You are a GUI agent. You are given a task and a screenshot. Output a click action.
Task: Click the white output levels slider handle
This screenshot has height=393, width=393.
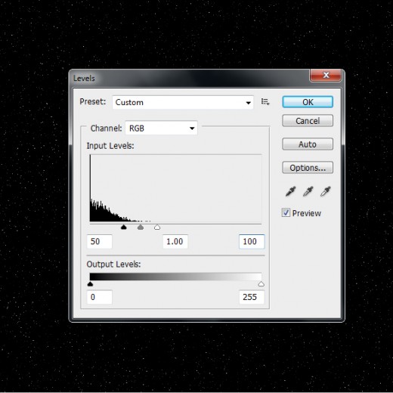point(261,284)
